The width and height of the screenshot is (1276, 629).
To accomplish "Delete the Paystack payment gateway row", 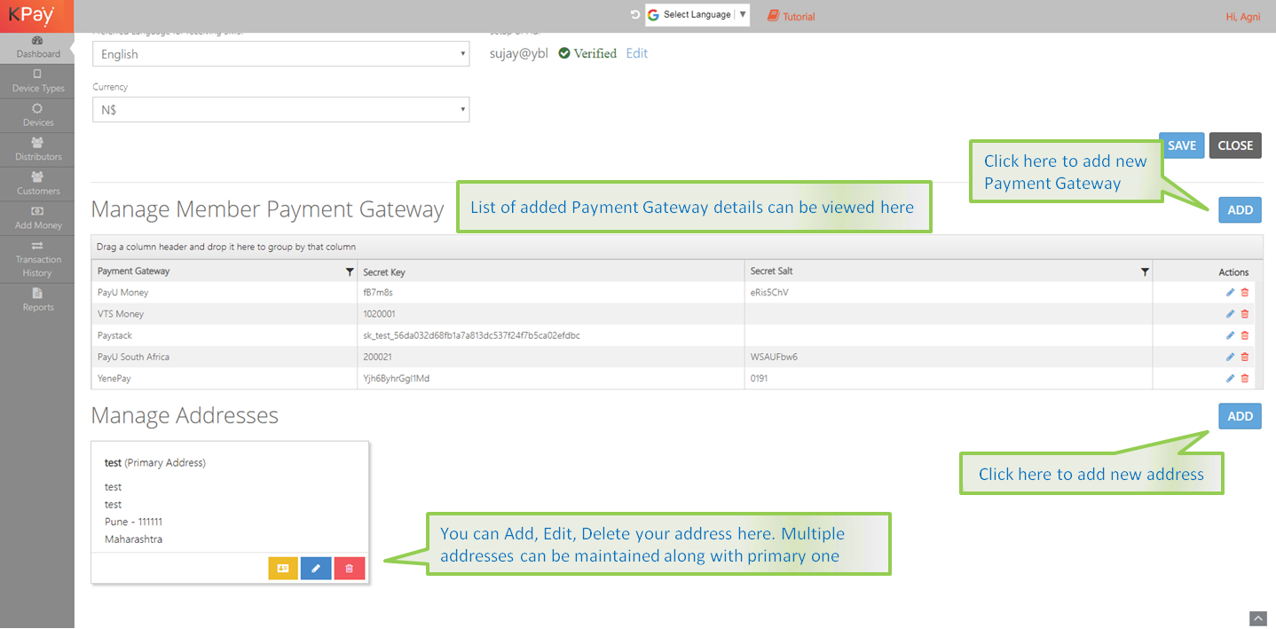I will [1244, 335].
